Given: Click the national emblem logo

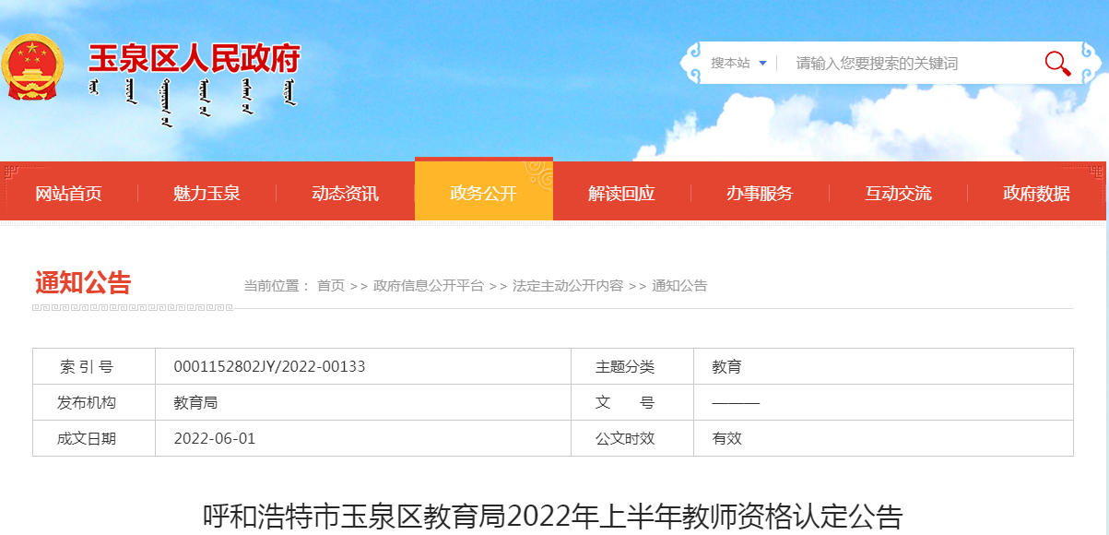Looking at the screenshot, I should 30,67.
